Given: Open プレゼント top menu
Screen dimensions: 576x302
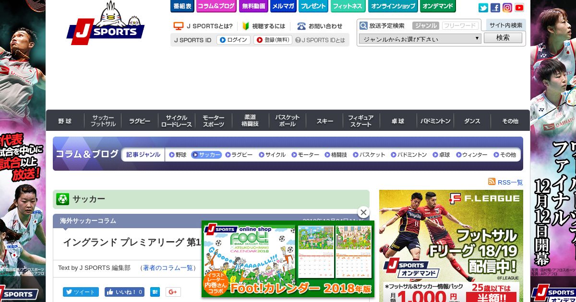Looking at the screenshot, I should pos(313,6).
